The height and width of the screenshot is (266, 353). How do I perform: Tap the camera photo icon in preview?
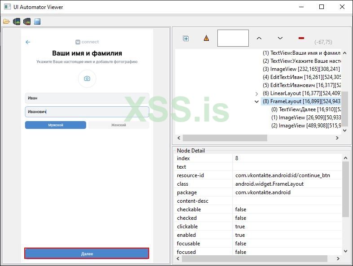tap(87, 78)
